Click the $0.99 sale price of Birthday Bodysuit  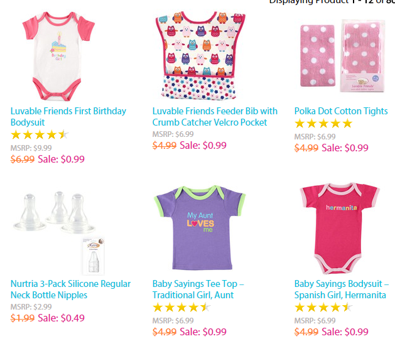click(61, 159)
